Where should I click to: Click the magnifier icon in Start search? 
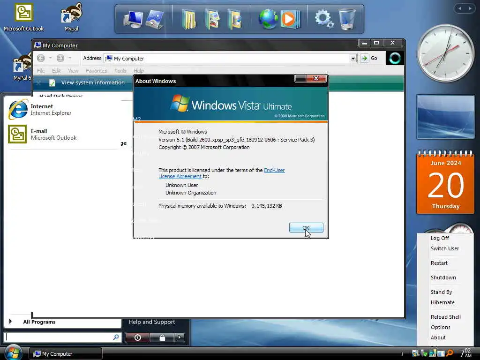pyautogui.click(x=116, y=337)
